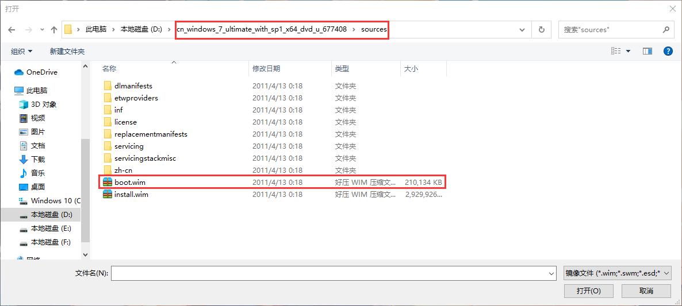682x306 pixels.
Task: Open 桌面 in the sidebar
Action: tap(32, 187)
